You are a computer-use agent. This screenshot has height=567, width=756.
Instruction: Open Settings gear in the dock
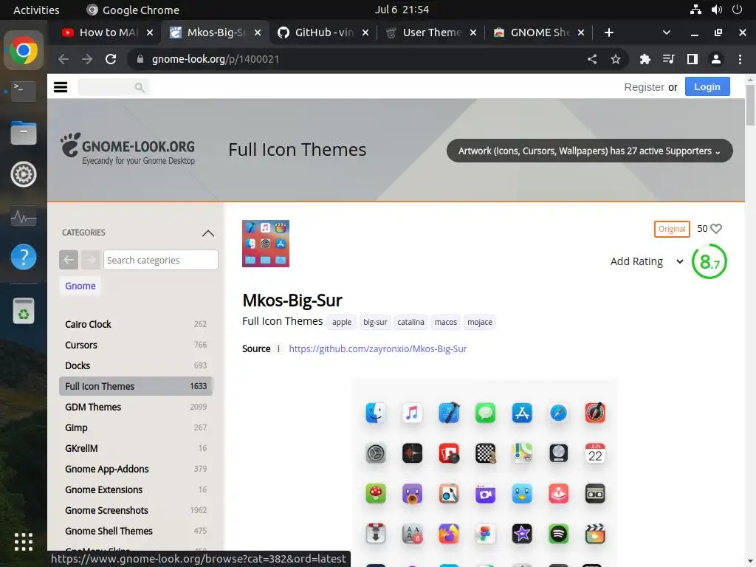click(x=23, y=174)
